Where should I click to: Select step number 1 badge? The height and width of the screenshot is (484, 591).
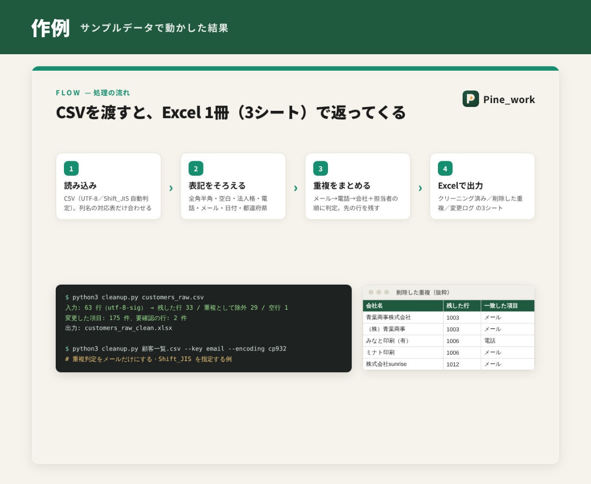pos(71,168)
